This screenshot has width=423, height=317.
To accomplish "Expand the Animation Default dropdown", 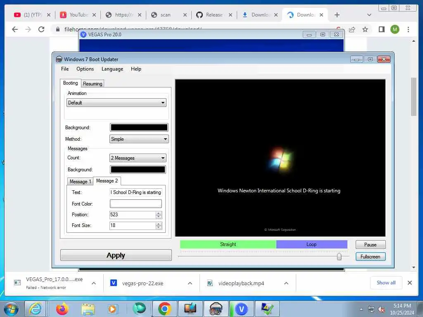I will (116, 103).
